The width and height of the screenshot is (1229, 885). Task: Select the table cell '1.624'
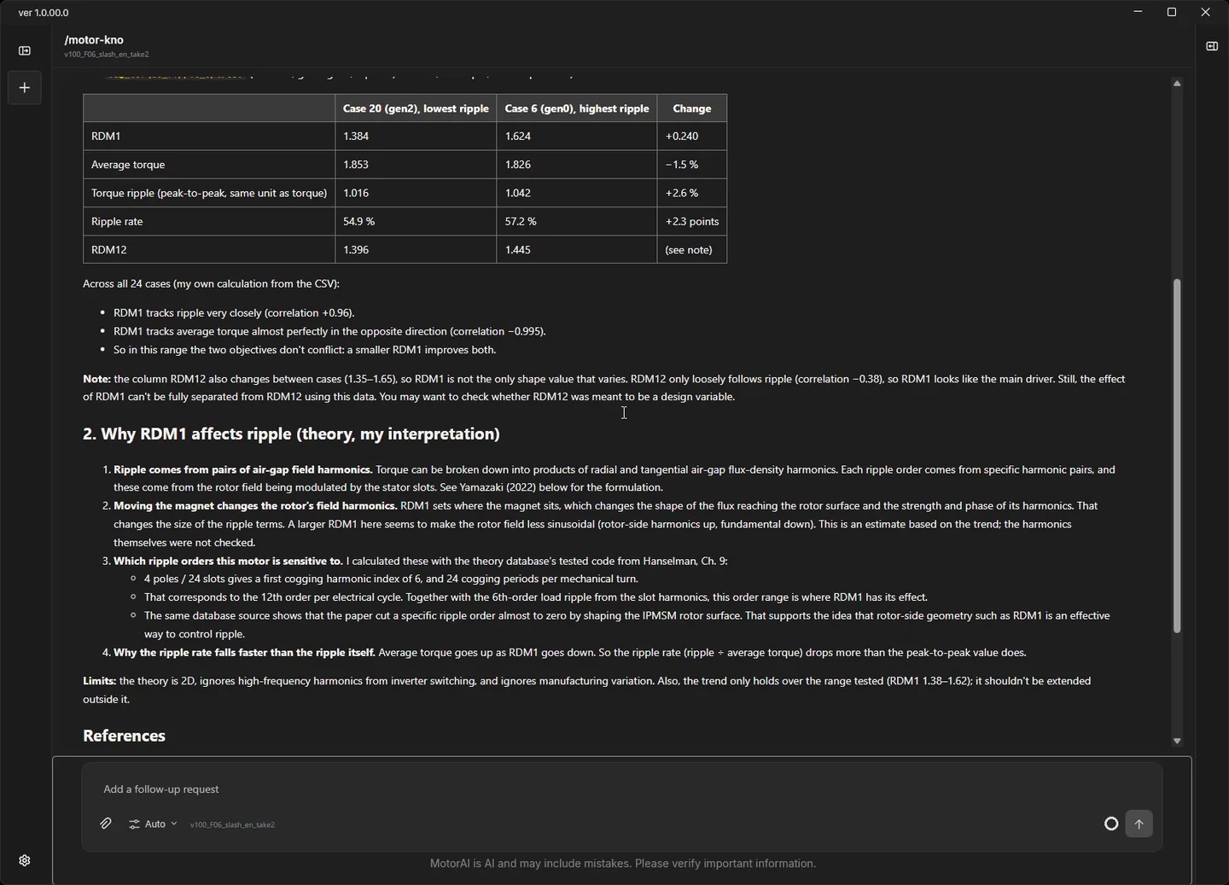coord(577,136)
